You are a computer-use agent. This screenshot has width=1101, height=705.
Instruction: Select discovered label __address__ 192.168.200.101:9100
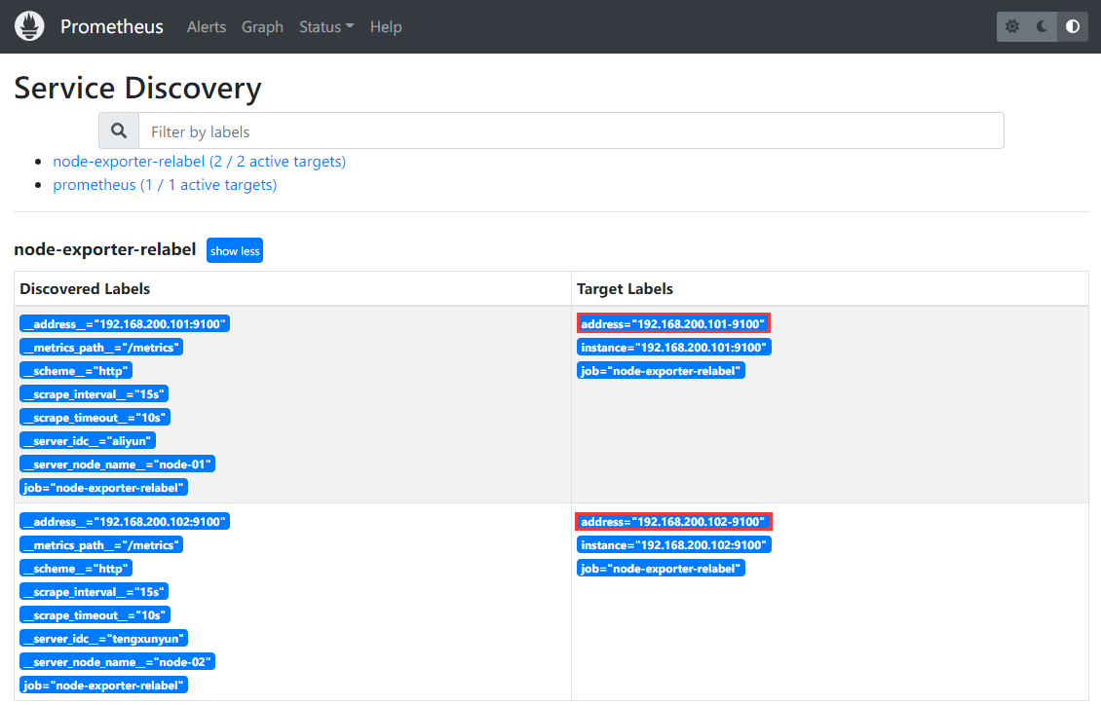pyautogui.click(x=125, y=324)
